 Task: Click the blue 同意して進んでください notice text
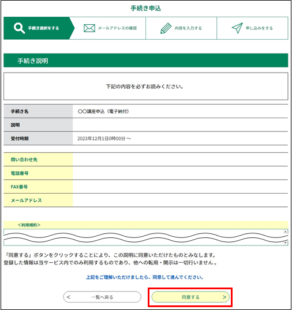pos(145,277)
